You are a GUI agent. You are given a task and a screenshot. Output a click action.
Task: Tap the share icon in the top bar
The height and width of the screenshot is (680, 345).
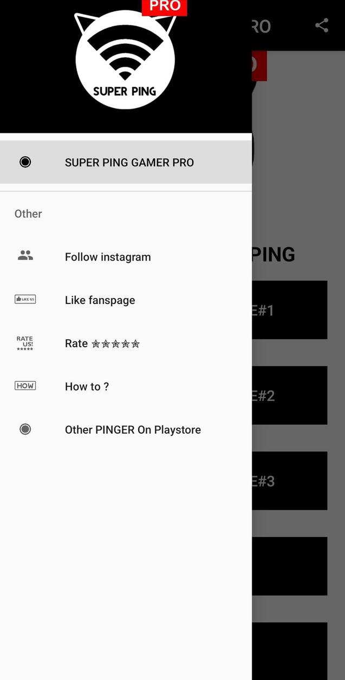click(x=321, y=25)
